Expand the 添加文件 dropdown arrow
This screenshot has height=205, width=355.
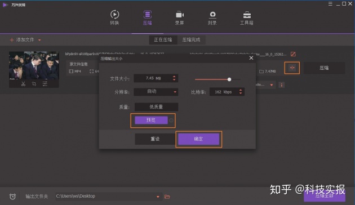[39, 40]
